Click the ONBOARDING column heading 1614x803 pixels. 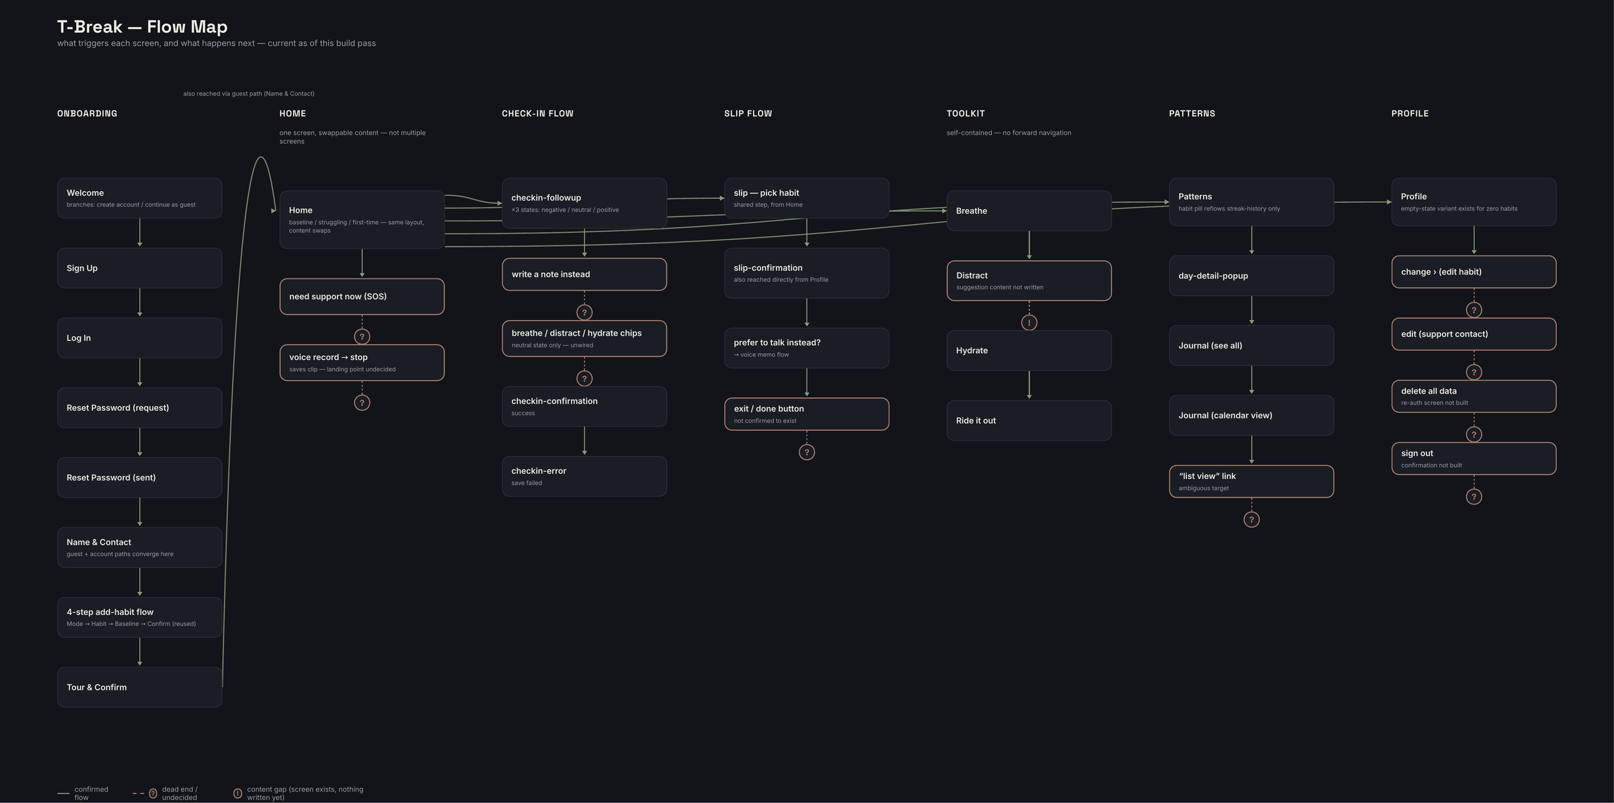click(x=87, y=114)
